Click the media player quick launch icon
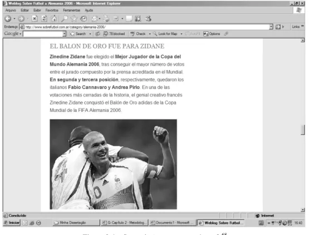The image size is (309, 235). point(38,223)
